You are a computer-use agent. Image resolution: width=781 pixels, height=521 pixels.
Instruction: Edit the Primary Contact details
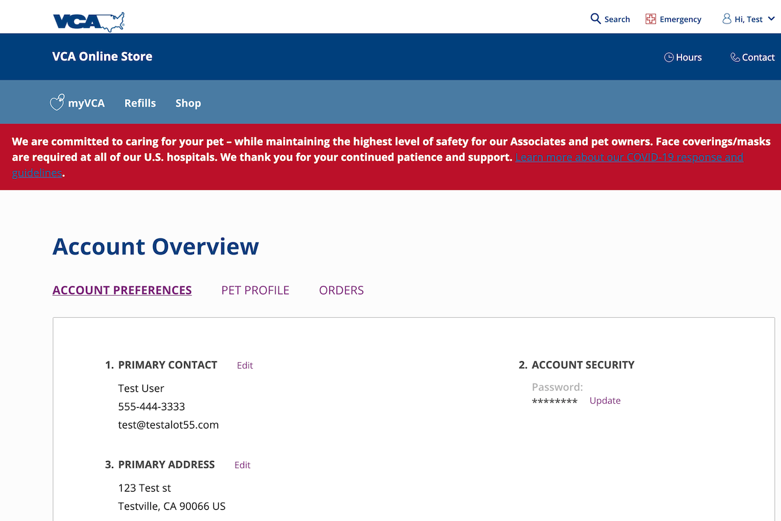245,365
